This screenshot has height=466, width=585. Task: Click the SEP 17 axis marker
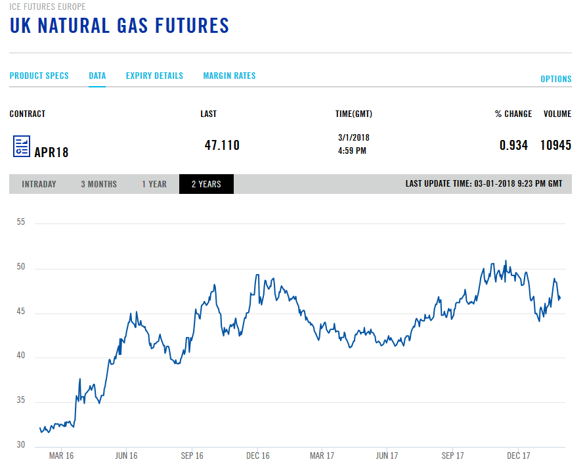coord(452,455)
